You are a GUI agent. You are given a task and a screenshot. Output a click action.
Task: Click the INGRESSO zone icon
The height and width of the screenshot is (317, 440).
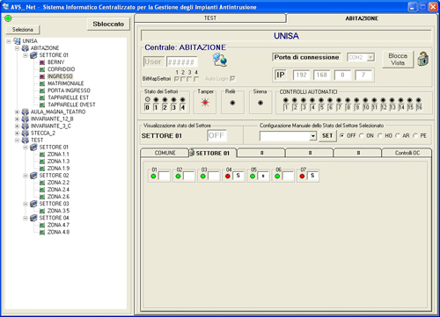click(42, 76)
